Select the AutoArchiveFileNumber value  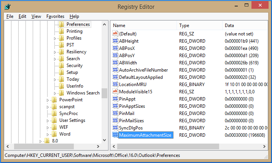143,70
